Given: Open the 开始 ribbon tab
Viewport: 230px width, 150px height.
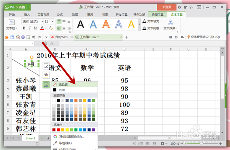Looking at the screenshot, I should coord(12,15).
